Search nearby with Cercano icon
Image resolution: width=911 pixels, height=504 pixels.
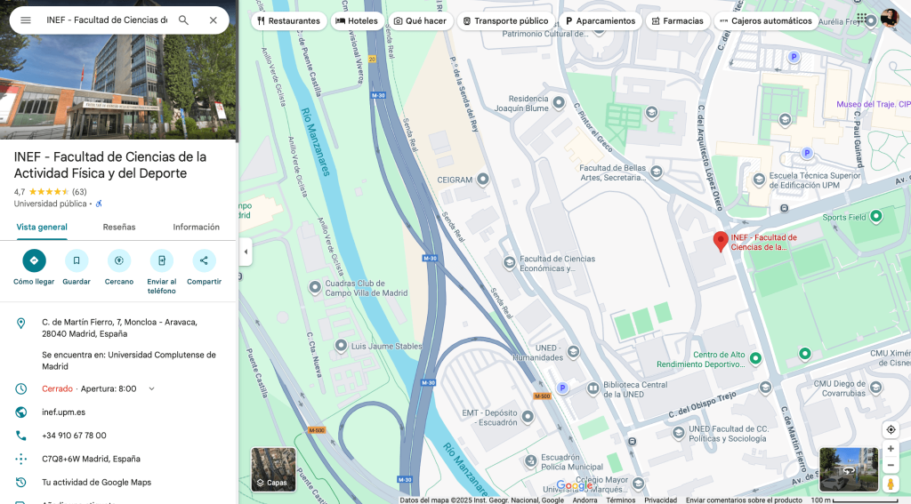119,260
